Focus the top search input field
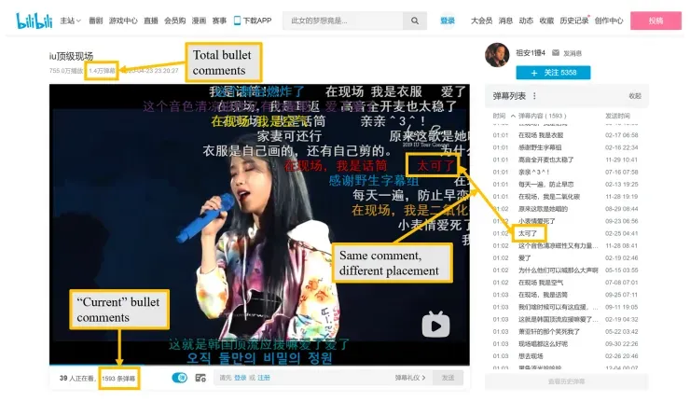Viewport: 690px width, 402px height. pos(343,21)
